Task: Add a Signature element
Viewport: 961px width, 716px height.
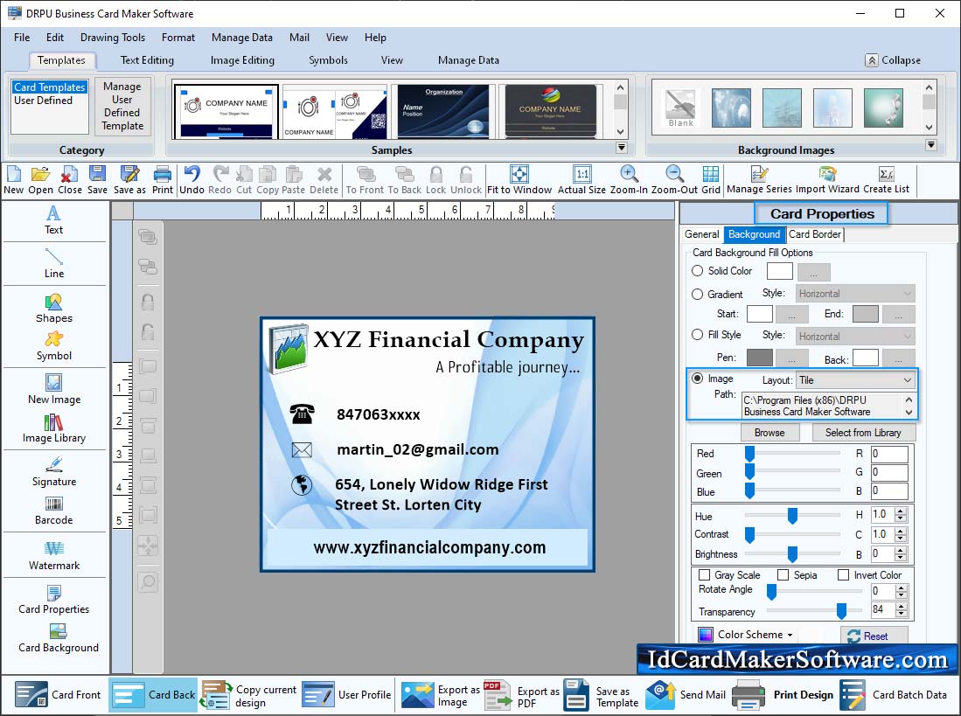Action: point(54,471)
